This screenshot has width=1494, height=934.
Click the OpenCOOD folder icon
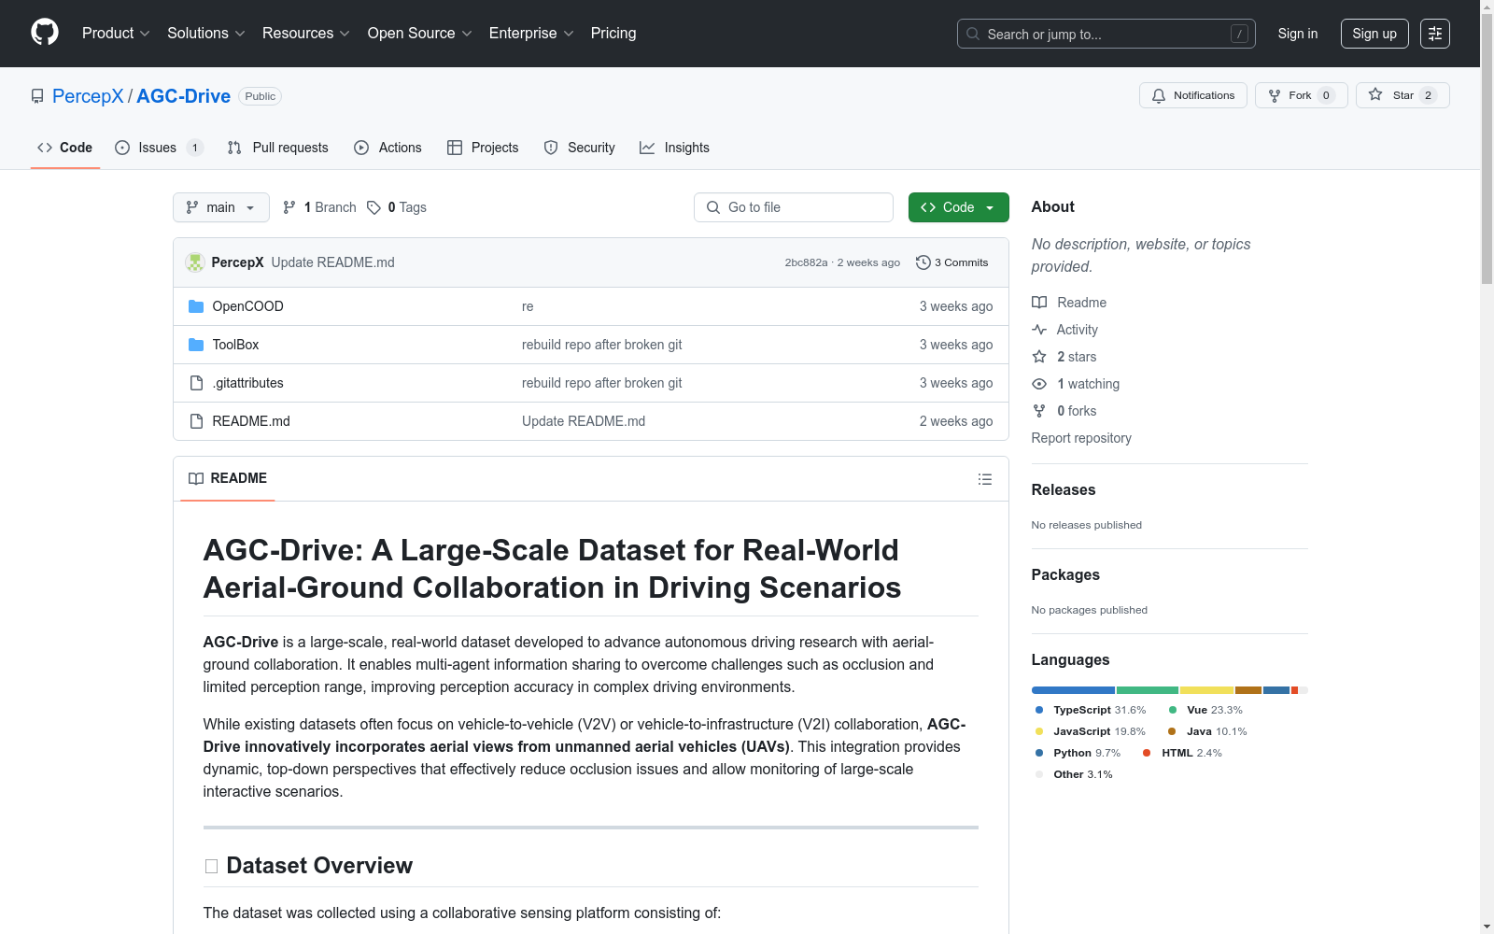click(196, 306)
